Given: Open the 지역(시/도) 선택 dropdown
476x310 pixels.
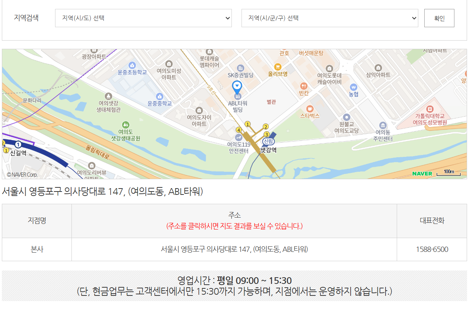Looking at the screenshot, I should [143, 18].
